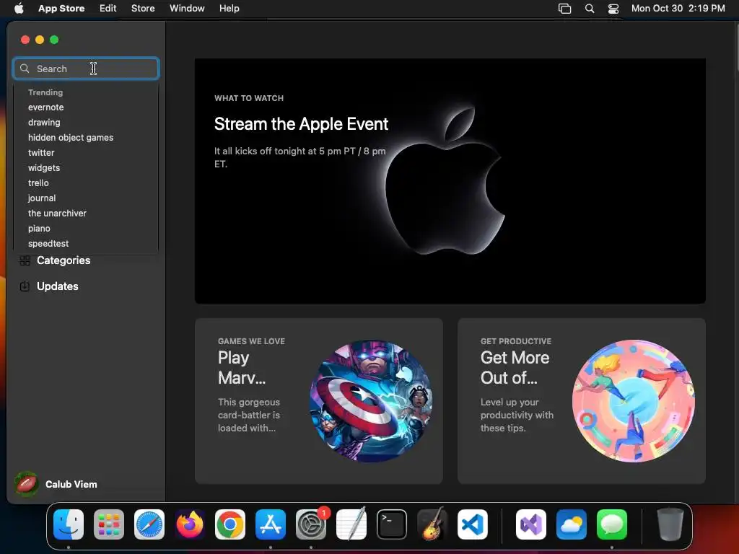739x554 pixels.
Task: Open Categories in the sidebar
Action: (64, 260)
